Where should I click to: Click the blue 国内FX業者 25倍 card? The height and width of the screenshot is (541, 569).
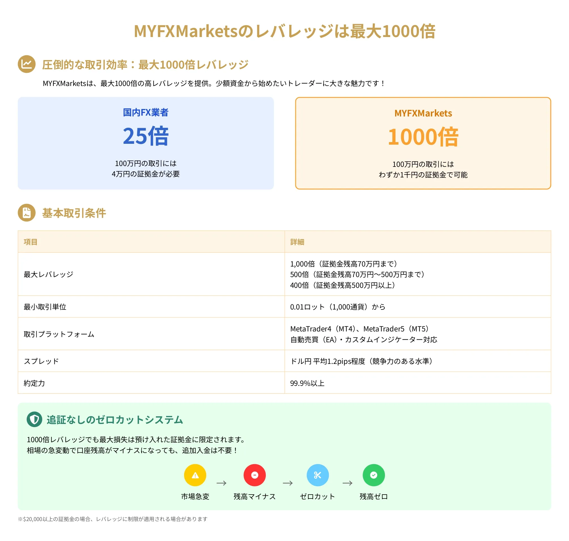[x=145, y=143]
